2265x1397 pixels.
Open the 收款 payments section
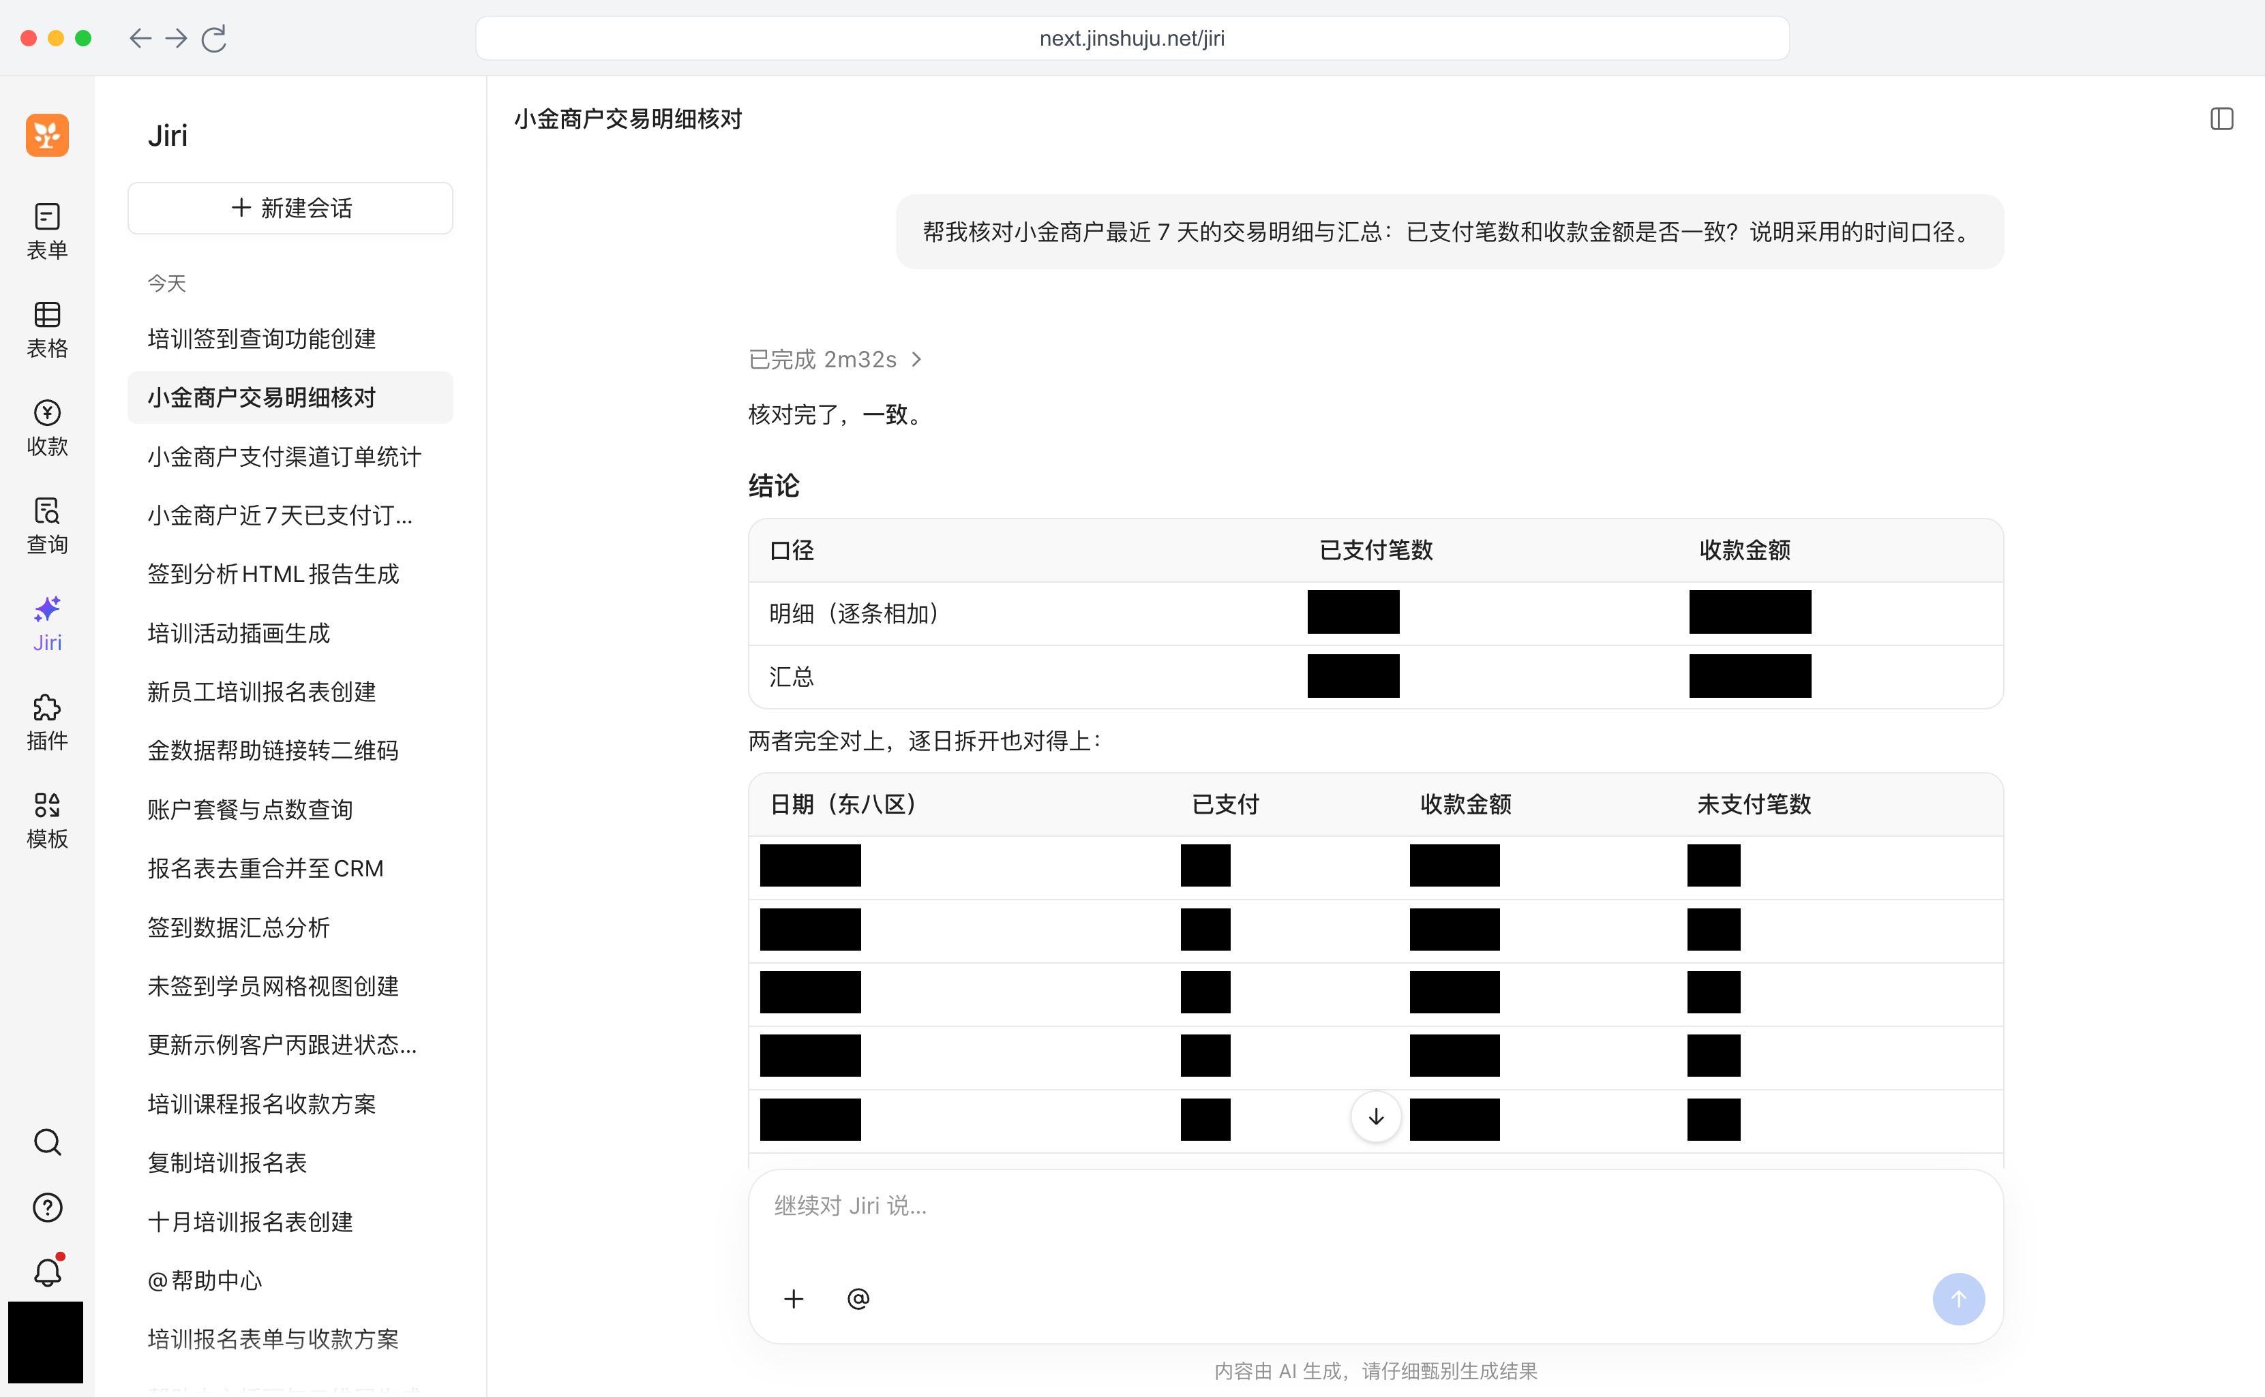[47, 428]
